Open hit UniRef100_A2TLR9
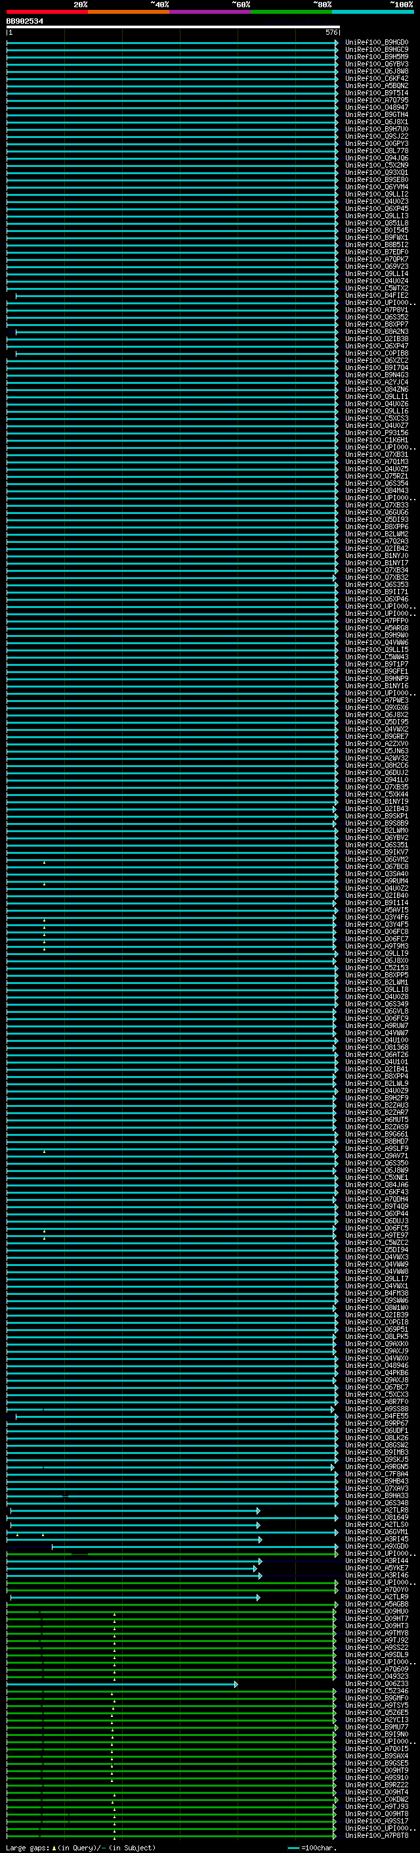This screenshot has width=420, height=1853. pyautogui.click(x=377, y=1597)
